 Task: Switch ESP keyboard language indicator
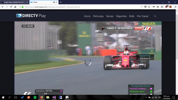pyautogui.click(x=159, y=97)
